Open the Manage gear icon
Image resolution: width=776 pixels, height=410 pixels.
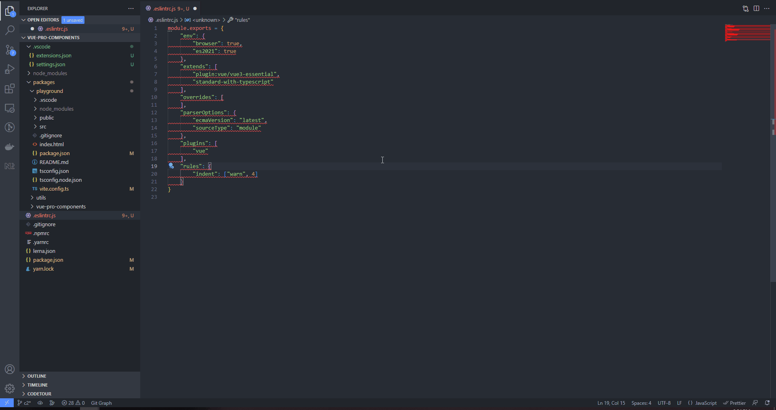click(x=10, y=389)
